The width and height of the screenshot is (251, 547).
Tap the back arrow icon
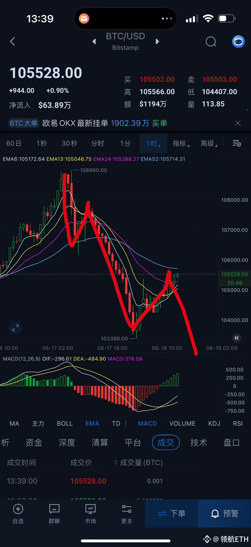click(12, 42)
